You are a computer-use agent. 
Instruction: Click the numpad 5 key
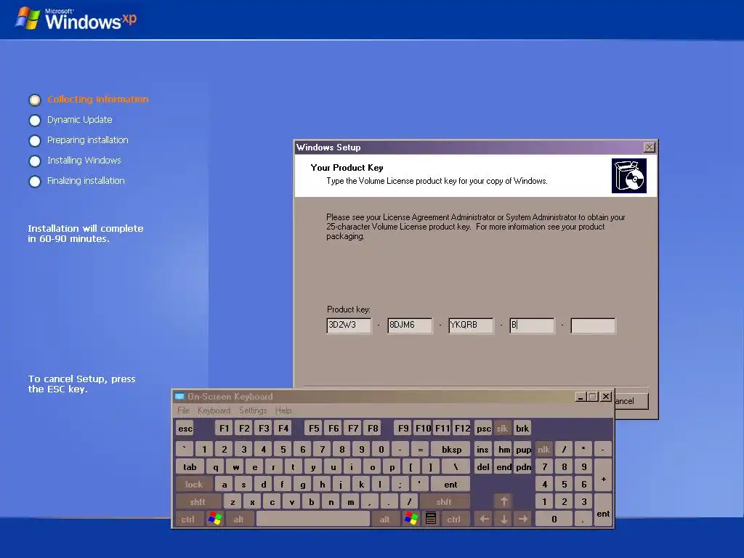[564, 485]
